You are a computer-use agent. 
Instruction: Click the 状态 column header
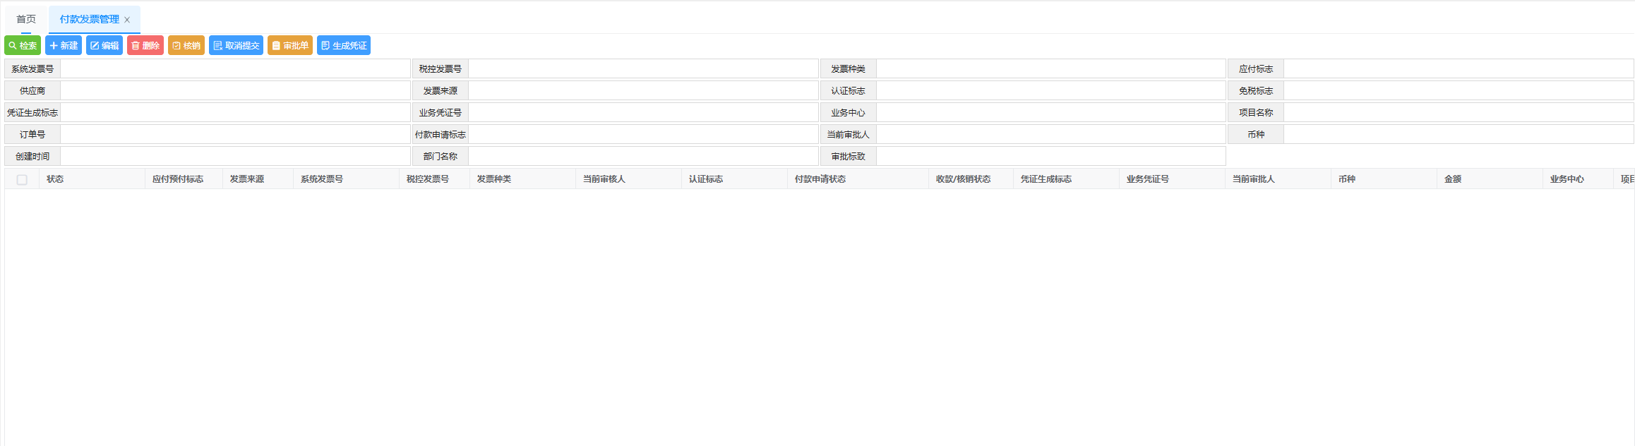coord(55,179)
